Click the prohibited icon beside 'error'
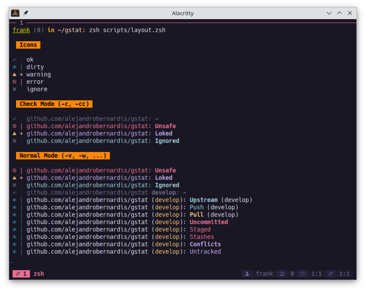 click(14, 82)
